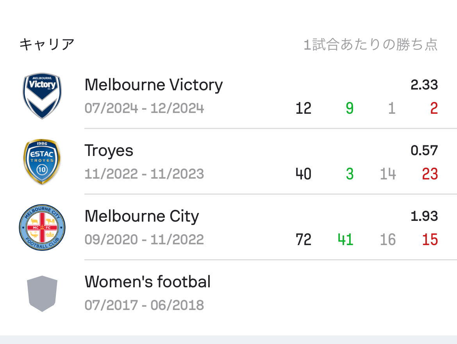457x344 pixels.
Task: Click the ESTAC Troyes club badge
Action: [42, 162]
